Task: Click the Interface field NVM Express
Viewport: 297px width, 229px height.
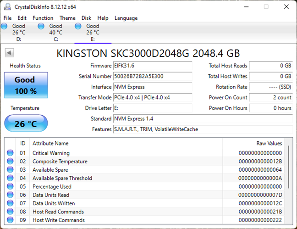Action: [x=153, y=87]
